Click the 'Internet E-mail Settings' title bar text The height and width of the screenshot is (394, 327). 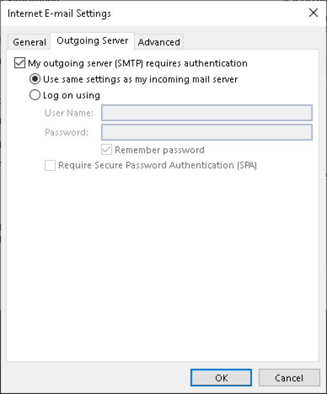(x=60, y=13)
